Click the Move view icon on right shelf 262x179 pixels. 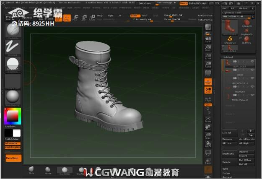pyautogui.click(x=208, y=127)
